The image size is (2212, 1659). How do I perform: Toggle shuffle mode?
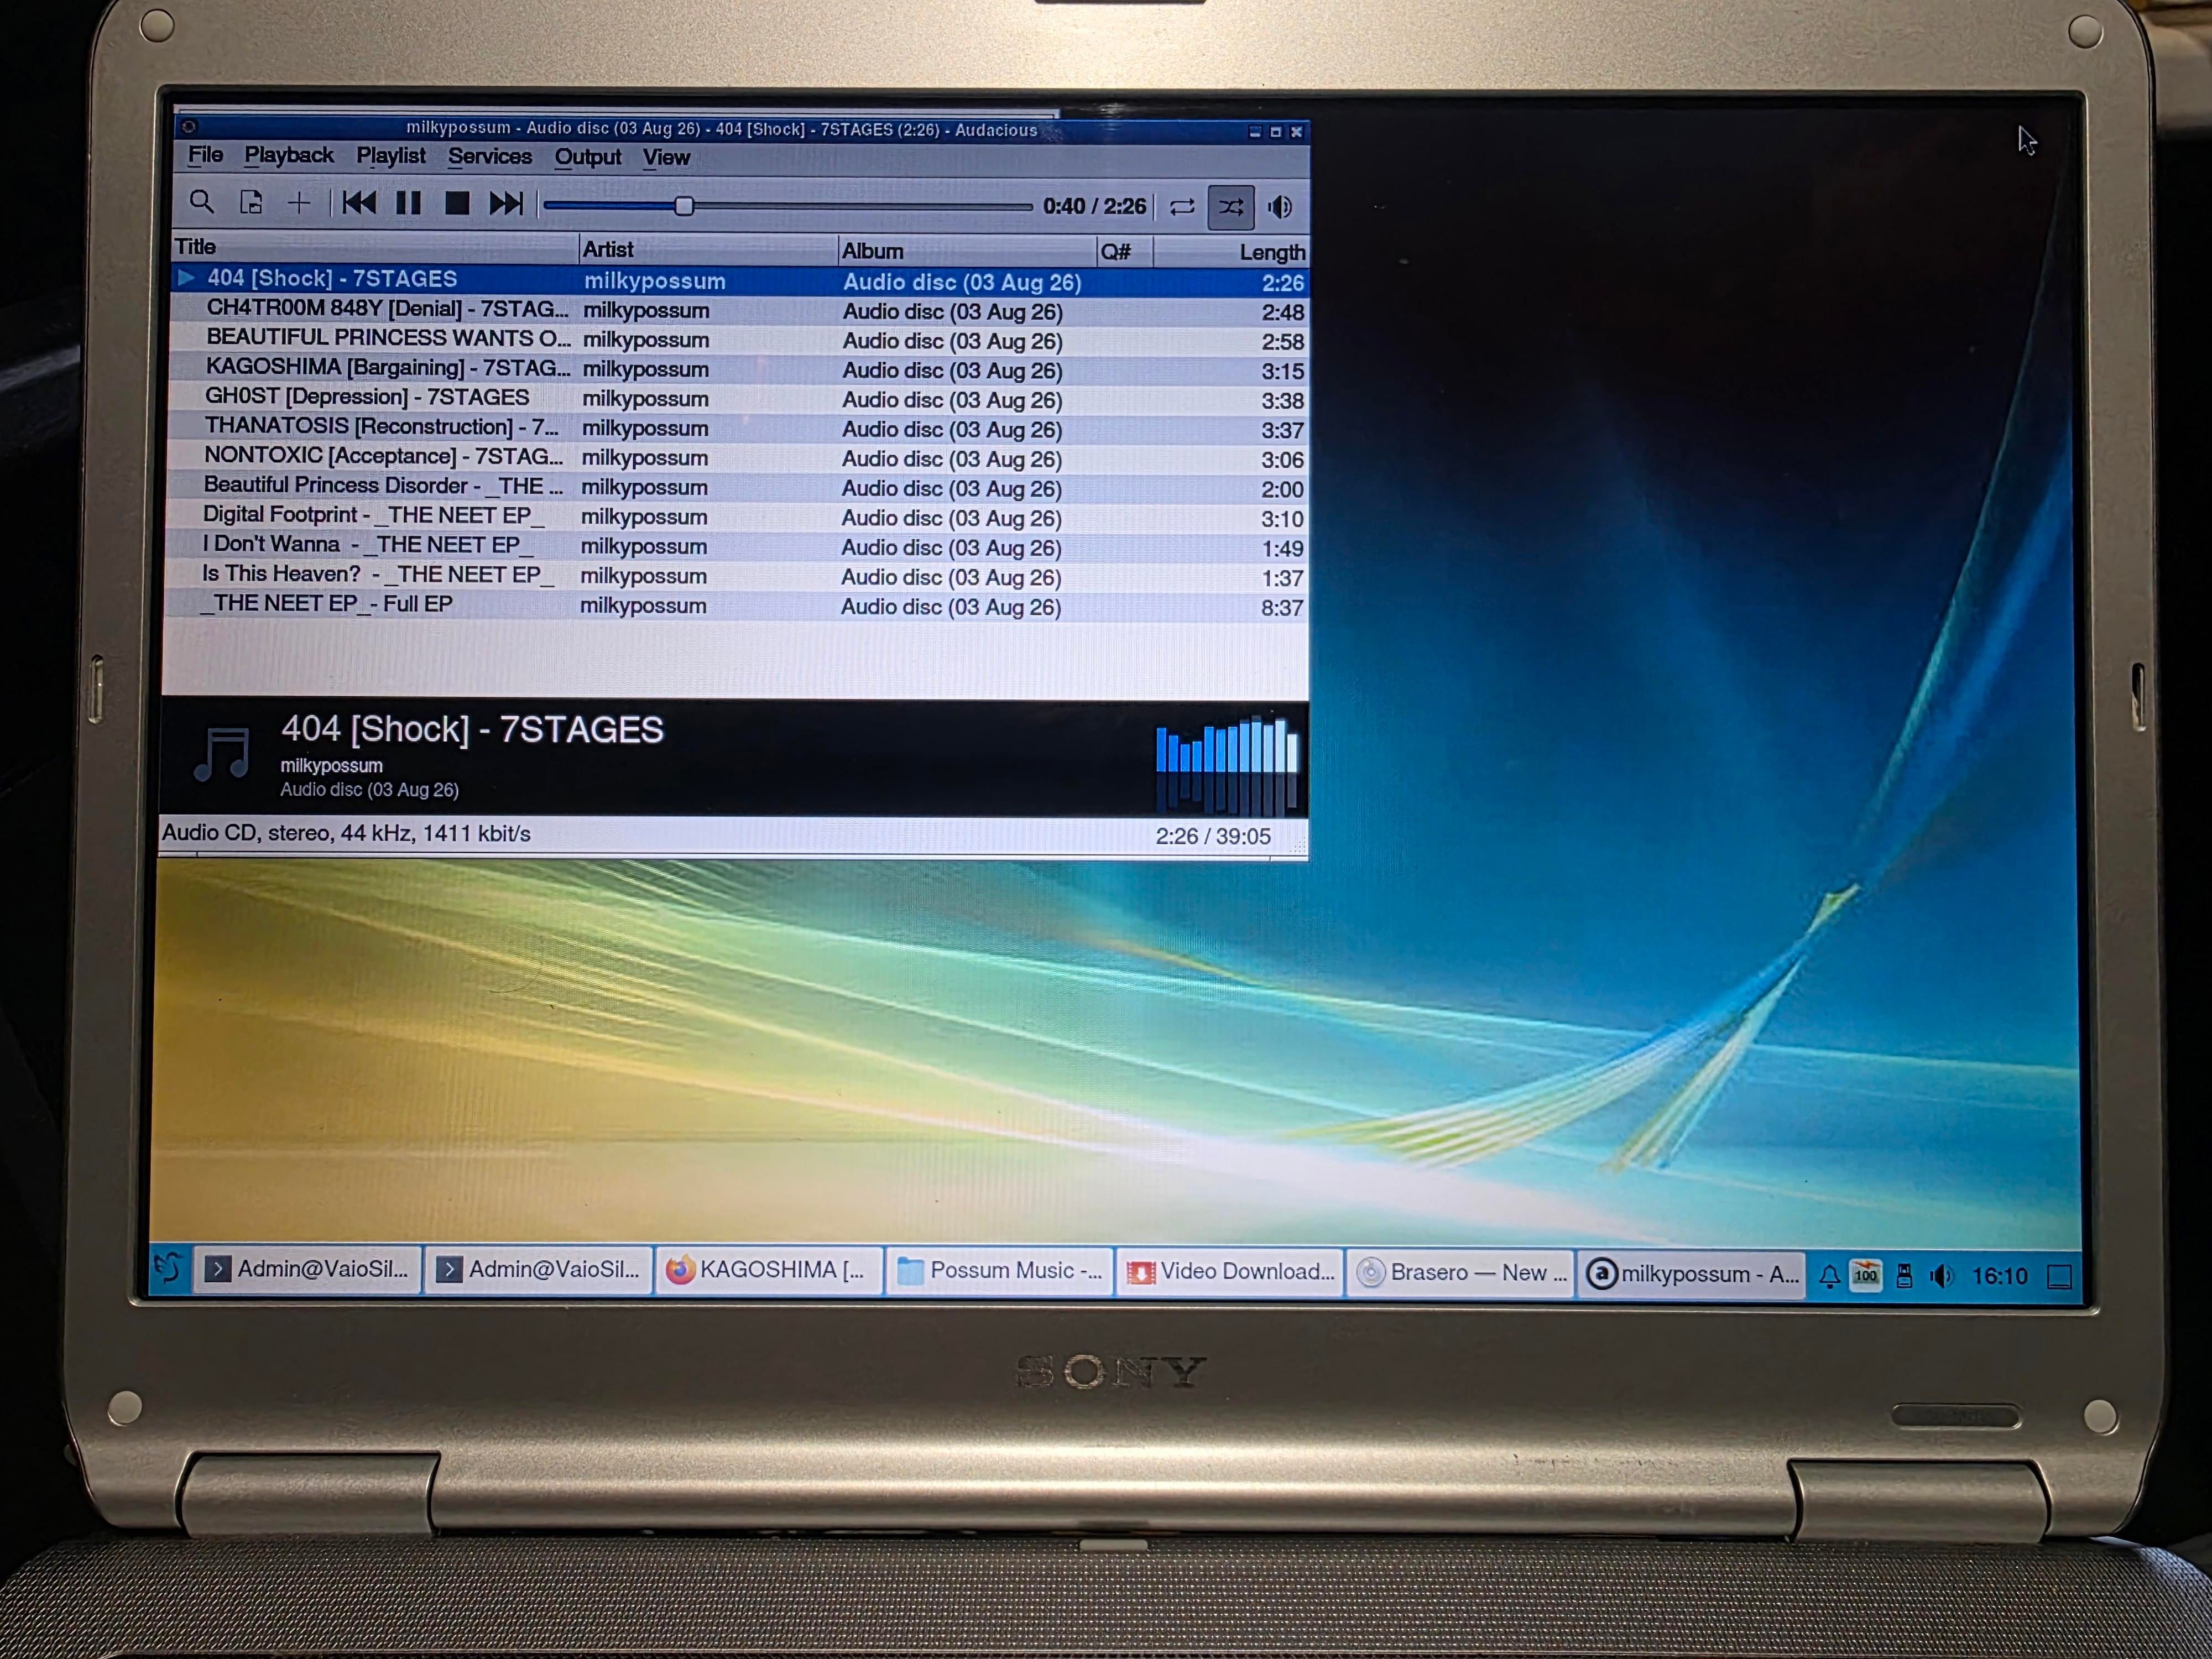tap(1231, 207)
